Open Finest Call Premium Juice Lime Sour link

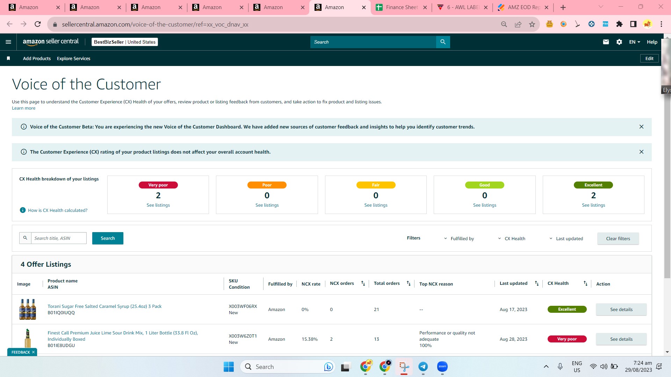123,336
